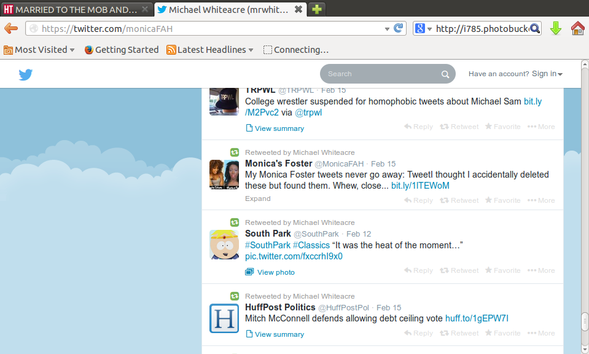Screen dimensions: 589x354
Task: View summary of the TRPWL tweet
Action: tap(275, 128)
